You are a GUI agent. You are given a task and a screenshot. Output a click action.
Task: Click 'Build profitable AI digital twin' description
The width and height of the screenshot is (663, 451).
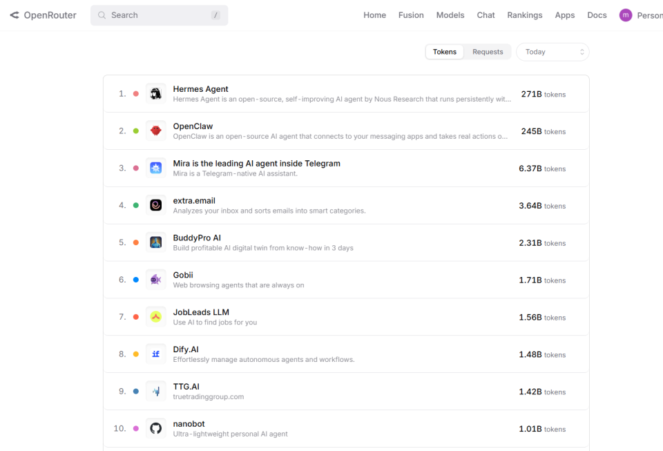(263, 248)
